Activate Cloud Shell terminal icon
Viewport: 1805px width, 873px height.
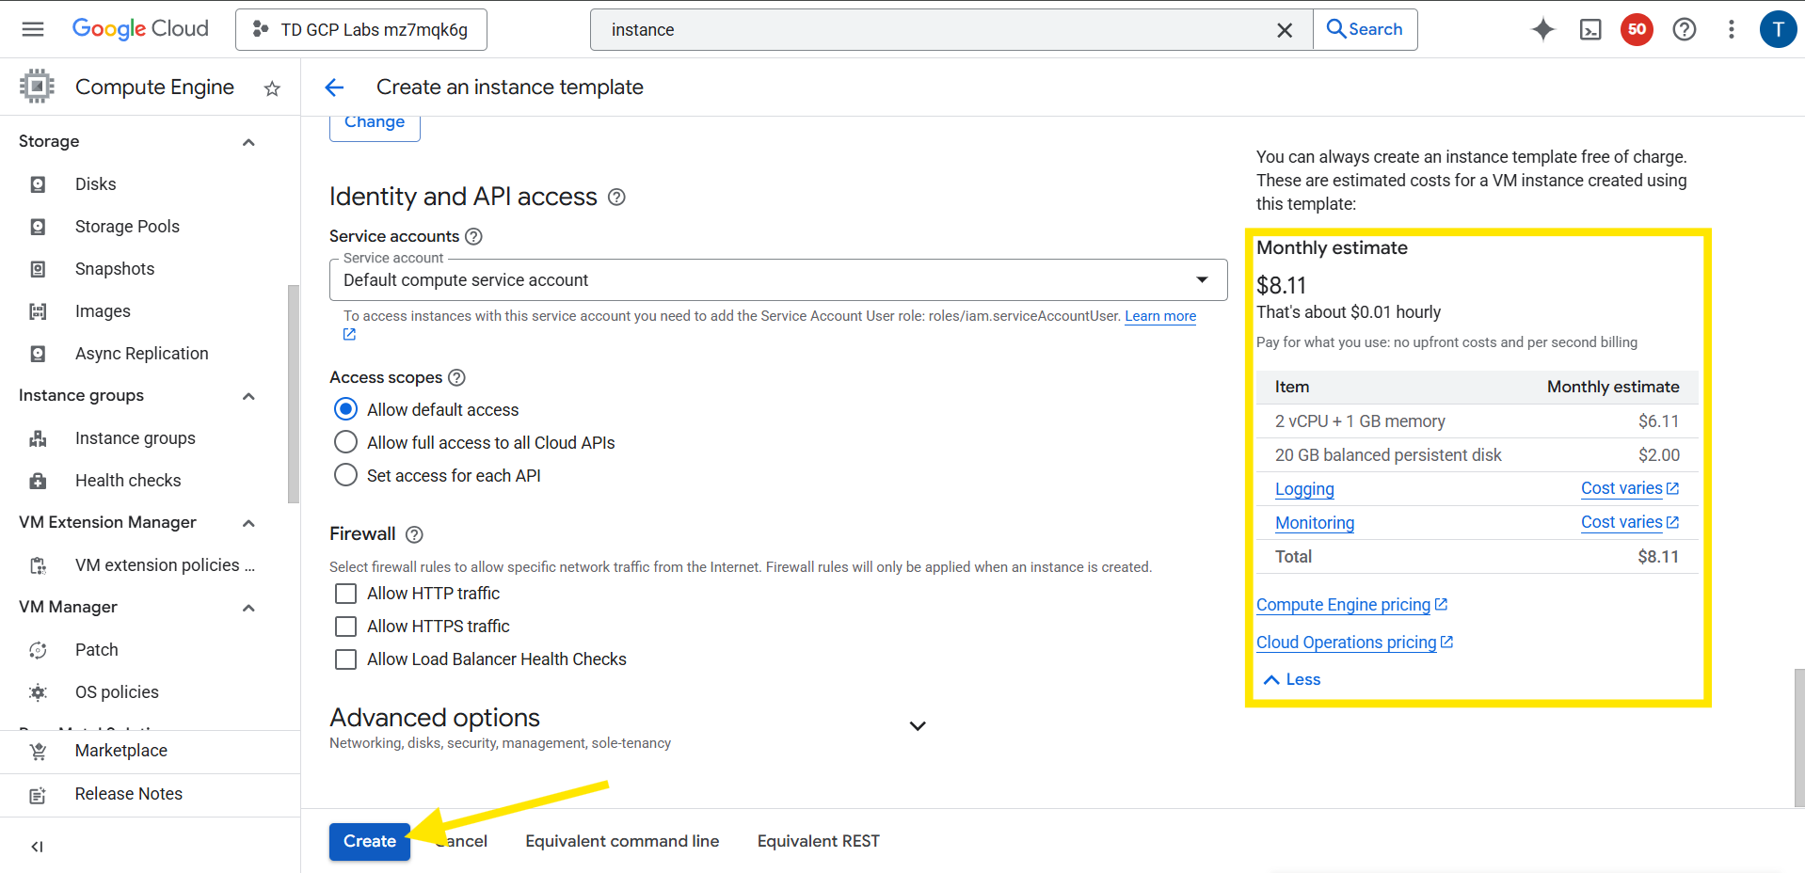coord(1589,30)
